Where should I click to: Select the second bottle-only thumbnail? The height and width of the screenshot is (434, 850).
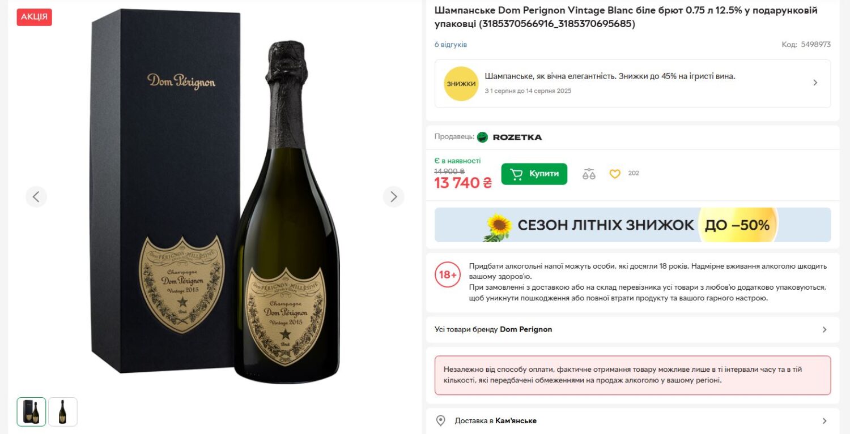tap(62, 411)
